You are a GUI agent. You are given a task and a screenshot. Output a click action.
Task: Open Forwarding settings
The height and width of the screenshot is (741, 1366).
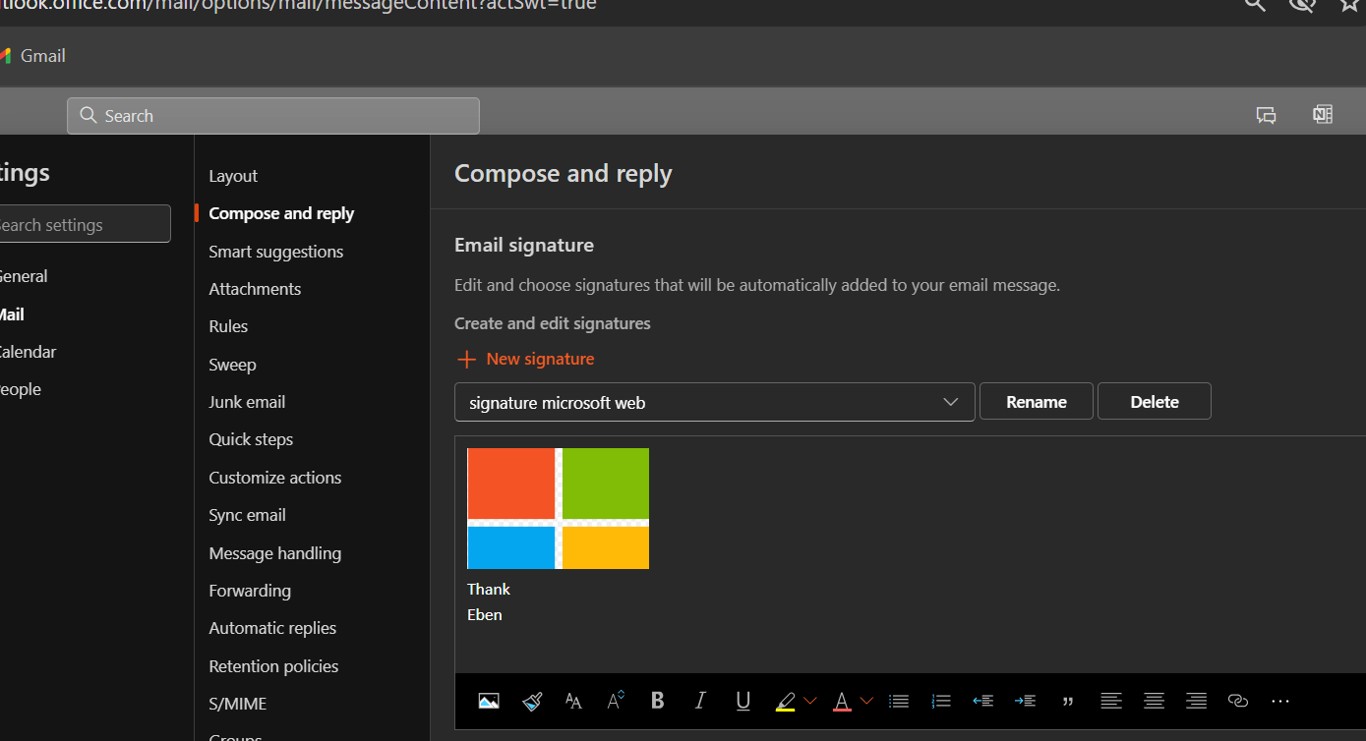tap(250, 591)
